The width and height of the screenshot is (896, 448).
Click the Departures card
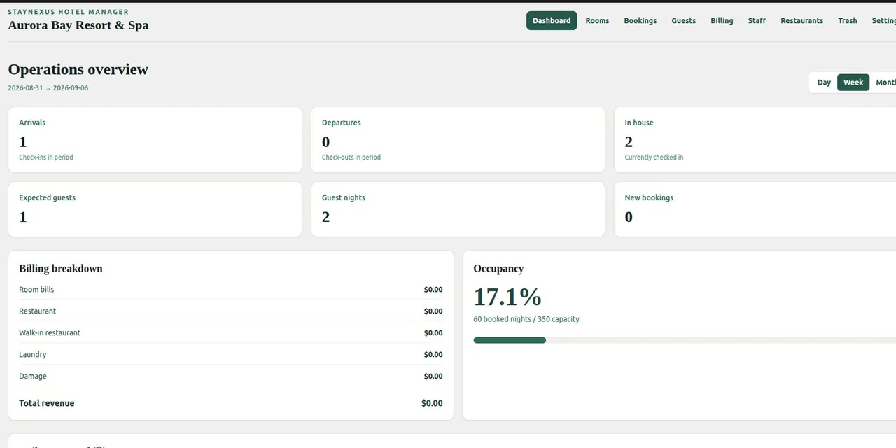click(458, 139)
